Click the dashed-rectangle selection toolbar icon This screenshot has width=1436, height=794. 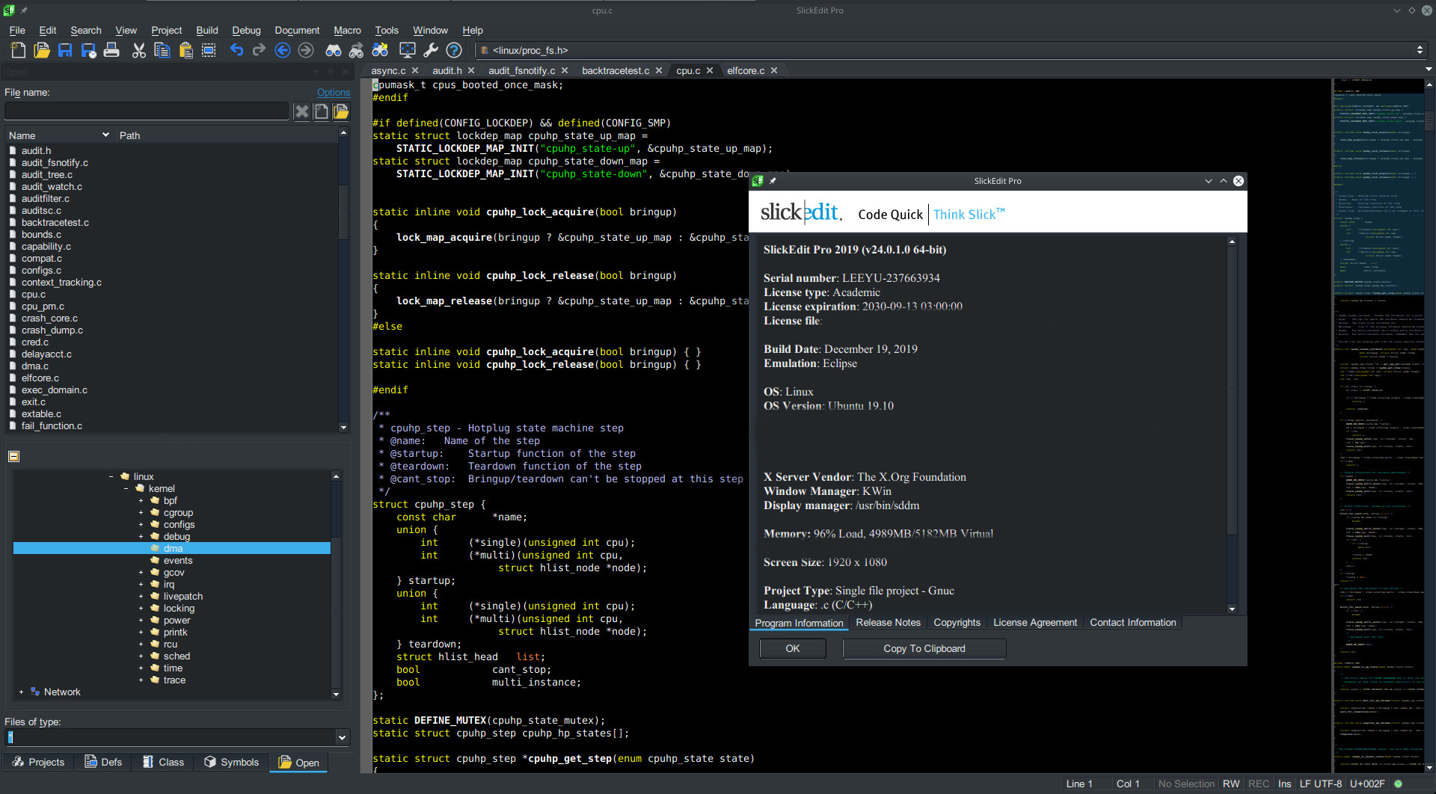(x=209, y=50)
